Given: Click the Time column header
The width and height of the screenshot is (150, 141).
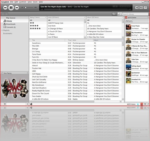Looking at the screenshot, I should pos(68,40).
